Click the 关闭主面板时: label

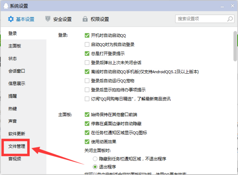click(98, 150)
